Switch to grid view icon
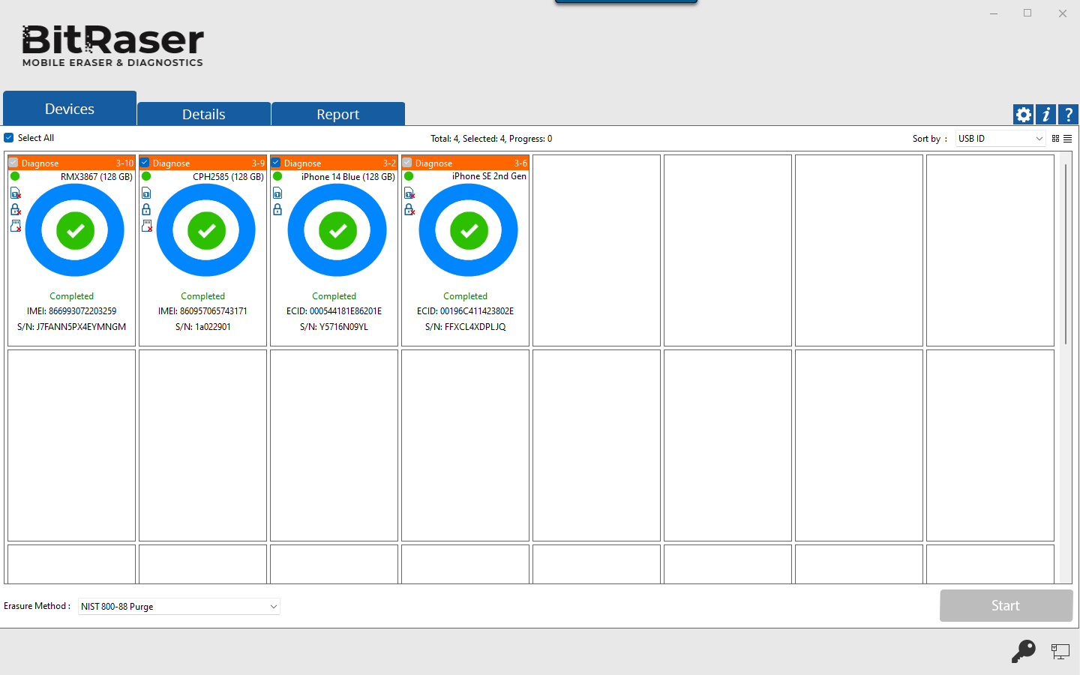 (x=1055, y=139)
